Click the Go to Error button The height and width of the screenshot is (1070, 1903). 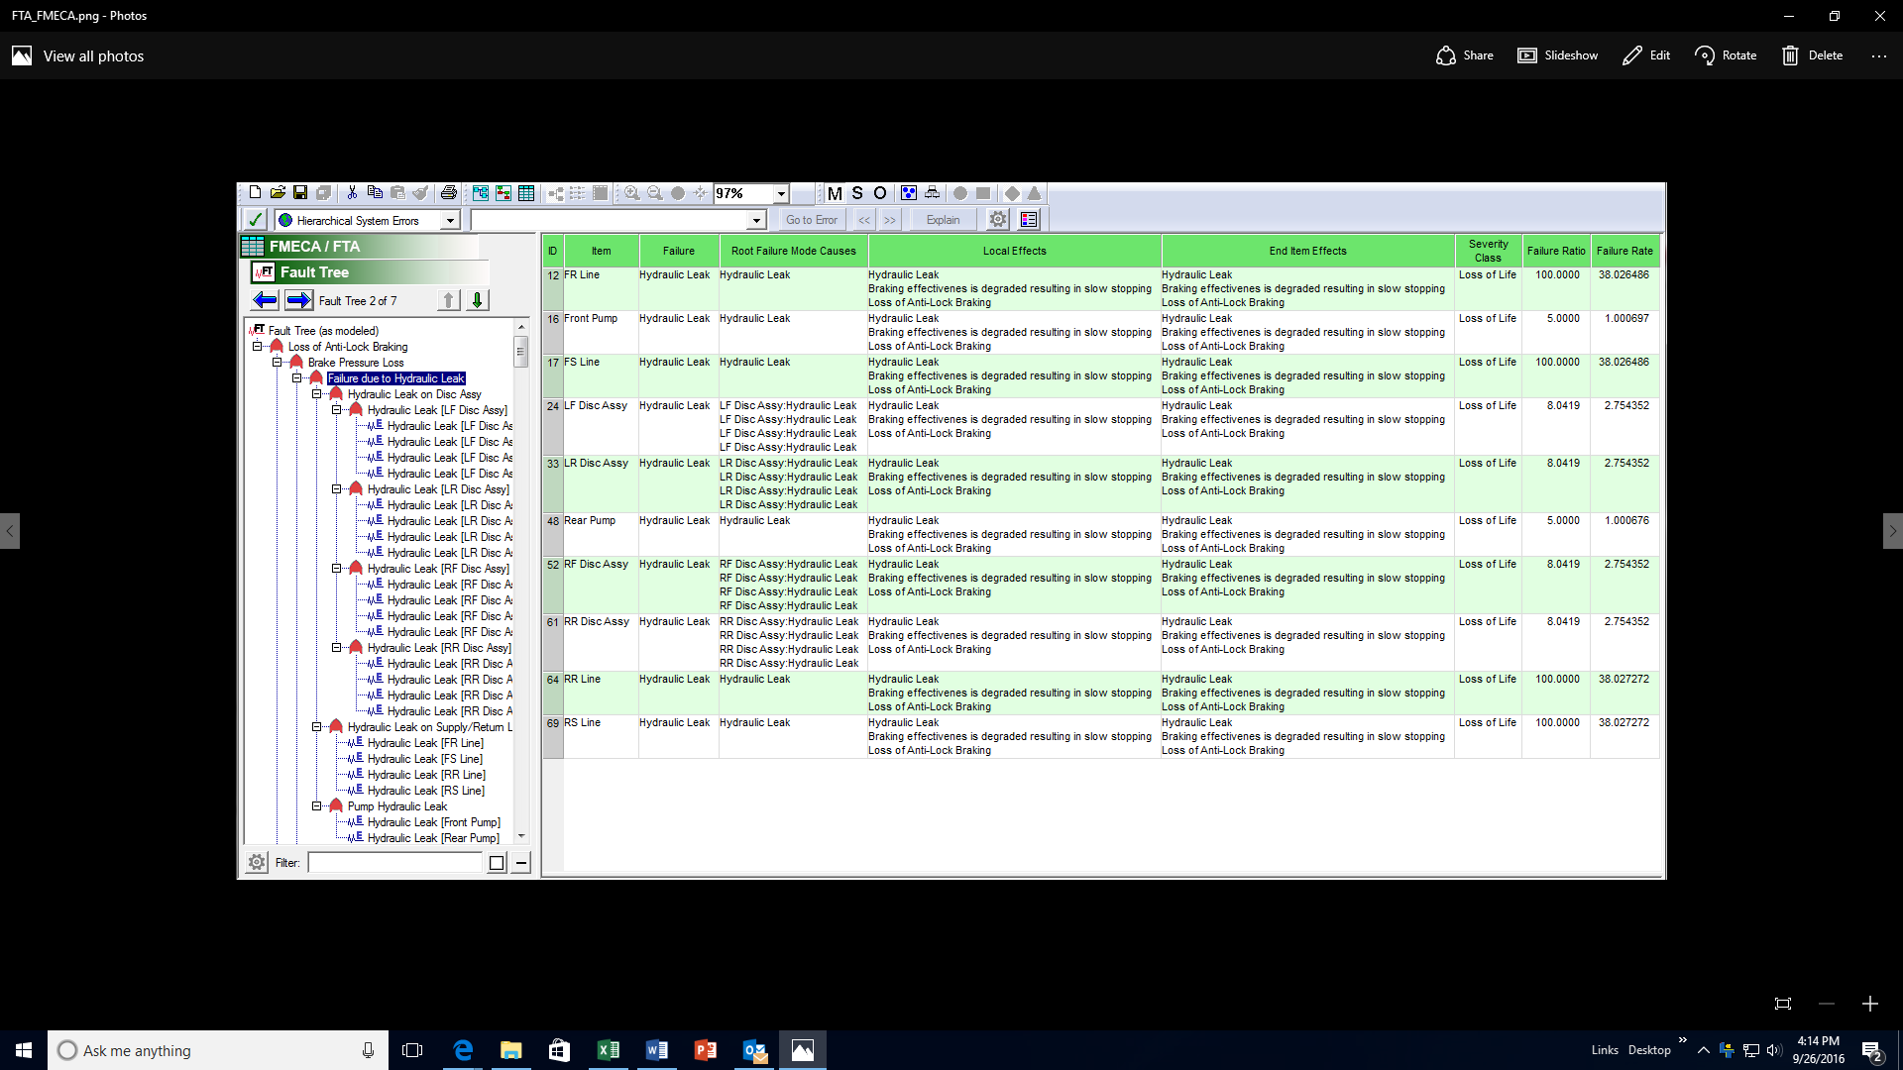[x=811, y=220]
